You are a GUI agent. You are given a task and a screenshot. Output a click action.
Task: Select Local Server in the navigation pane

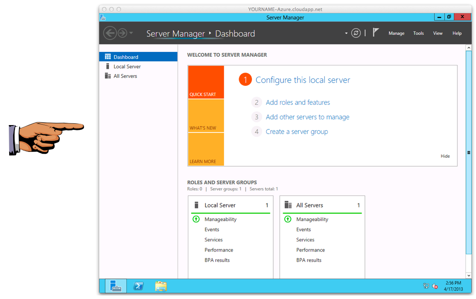click(x=138, y=66)
